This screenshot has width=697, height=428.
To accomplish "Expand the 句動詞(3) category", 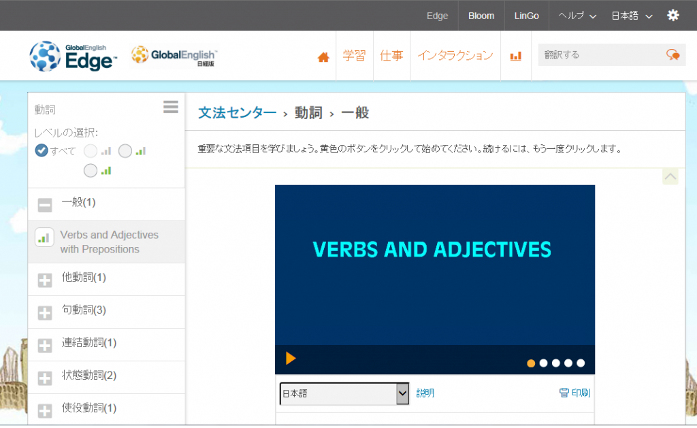I will [44, 312].
